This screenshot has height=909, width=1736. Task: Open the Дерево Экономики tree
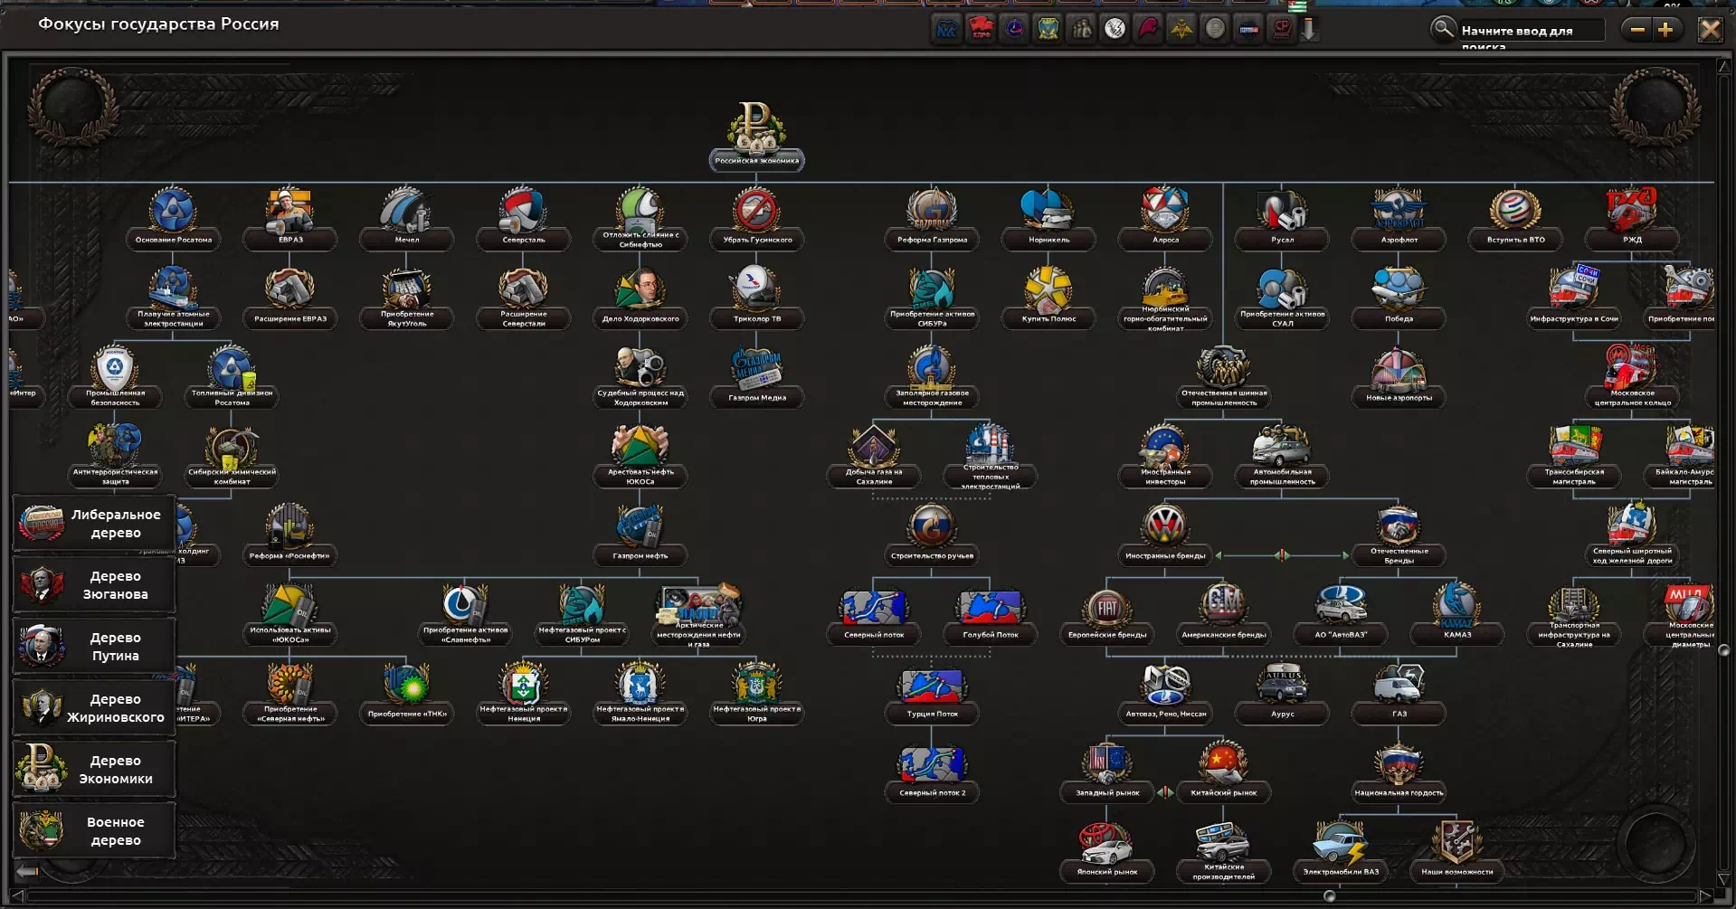[x=94, y=769]
